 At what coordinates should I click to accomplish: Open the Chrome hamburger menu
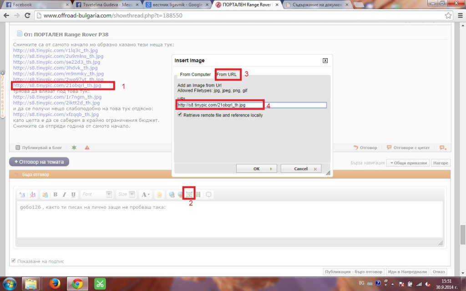coord(460,15)
